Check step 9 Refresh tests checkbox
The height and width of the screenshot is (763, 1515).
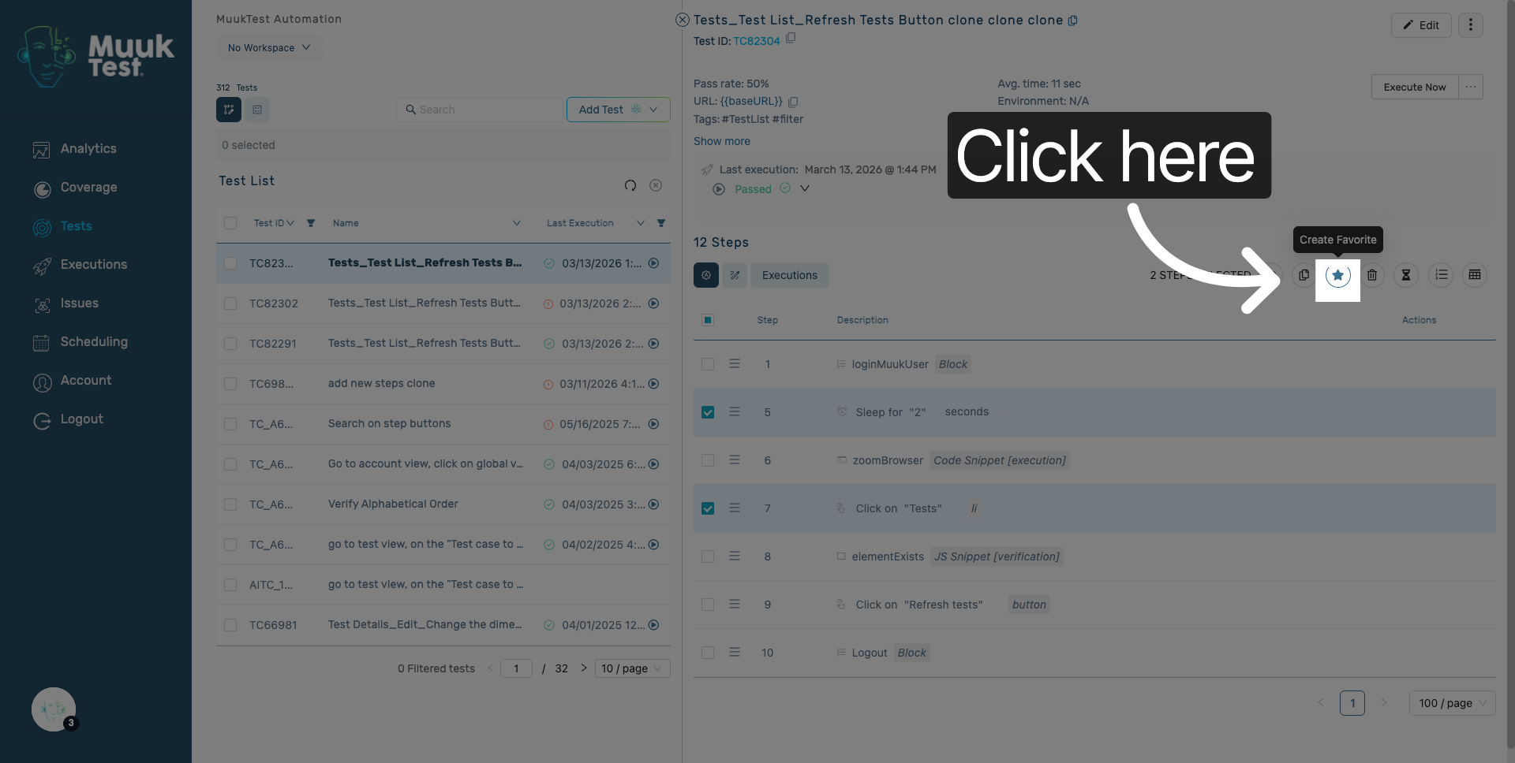(x=708, y=605)
